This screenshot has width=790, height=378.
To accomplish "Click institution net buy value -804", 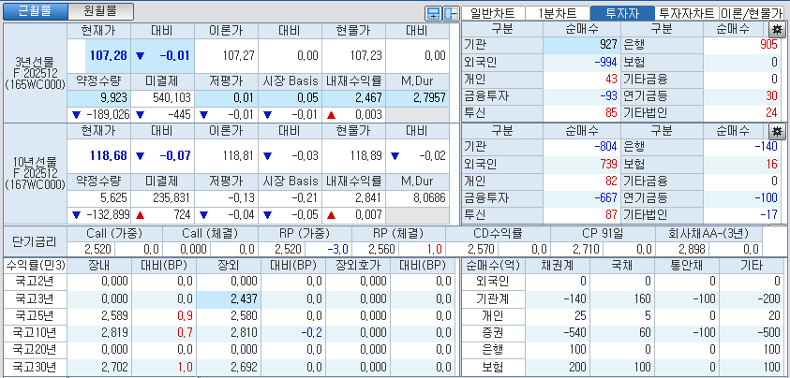I will click(606, 147).
